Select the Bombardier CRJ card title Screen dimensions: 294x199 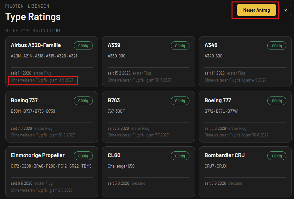pyautogui.click(x=225, y=155)
